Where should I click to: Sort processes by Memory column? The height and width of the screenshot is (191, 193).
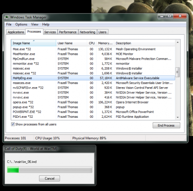click(105, 43)
